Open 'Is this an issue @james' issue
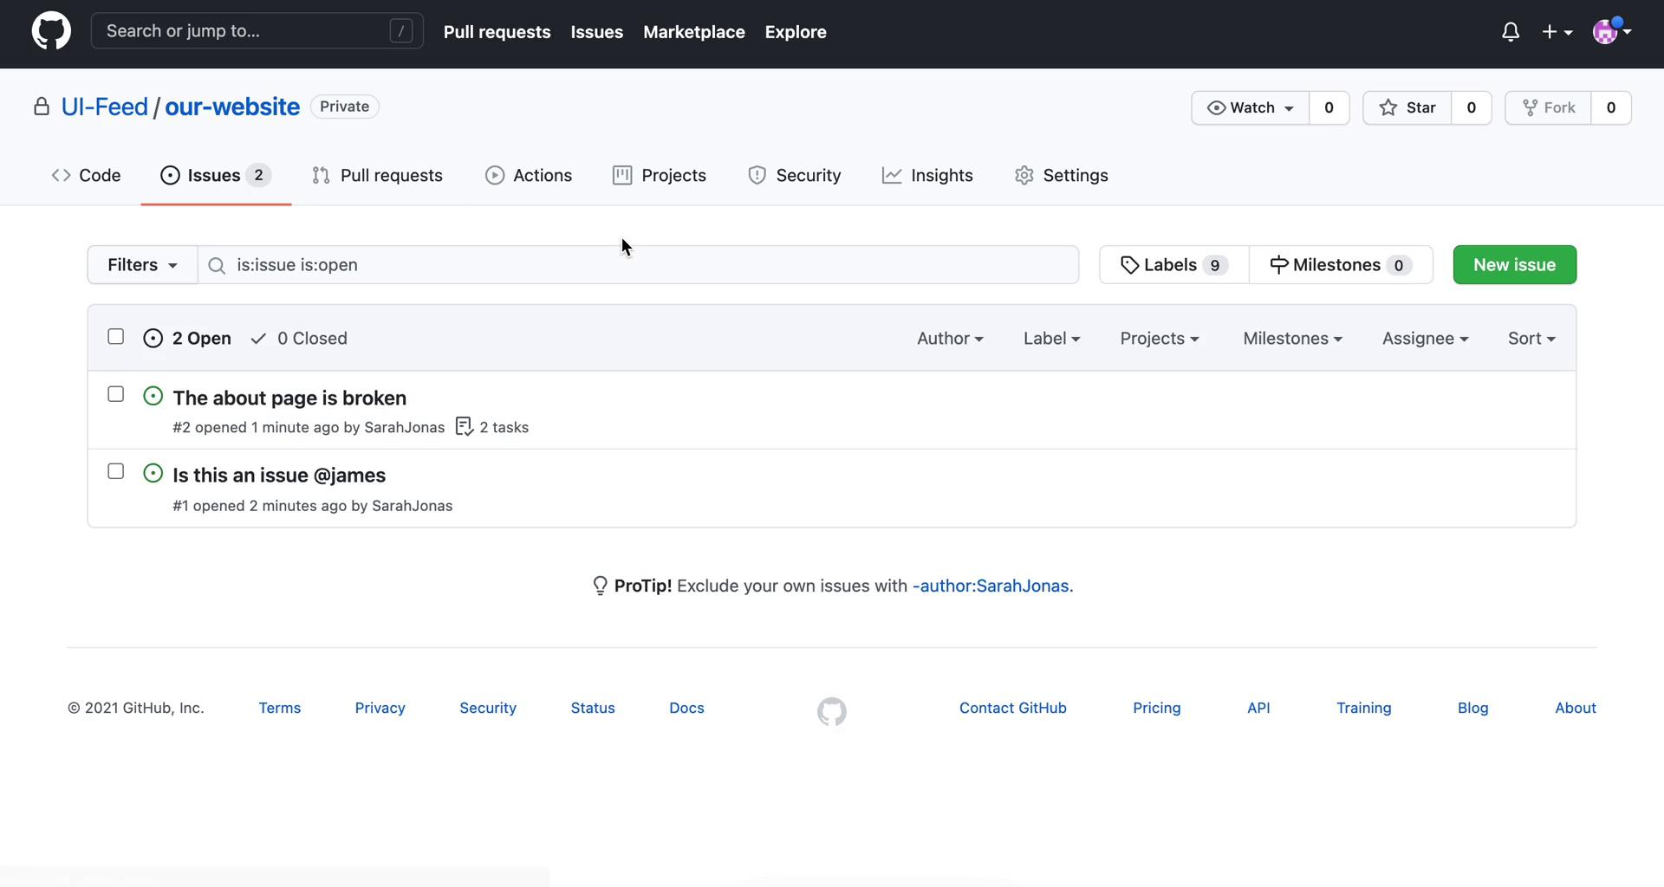 (x=279, y=475)
